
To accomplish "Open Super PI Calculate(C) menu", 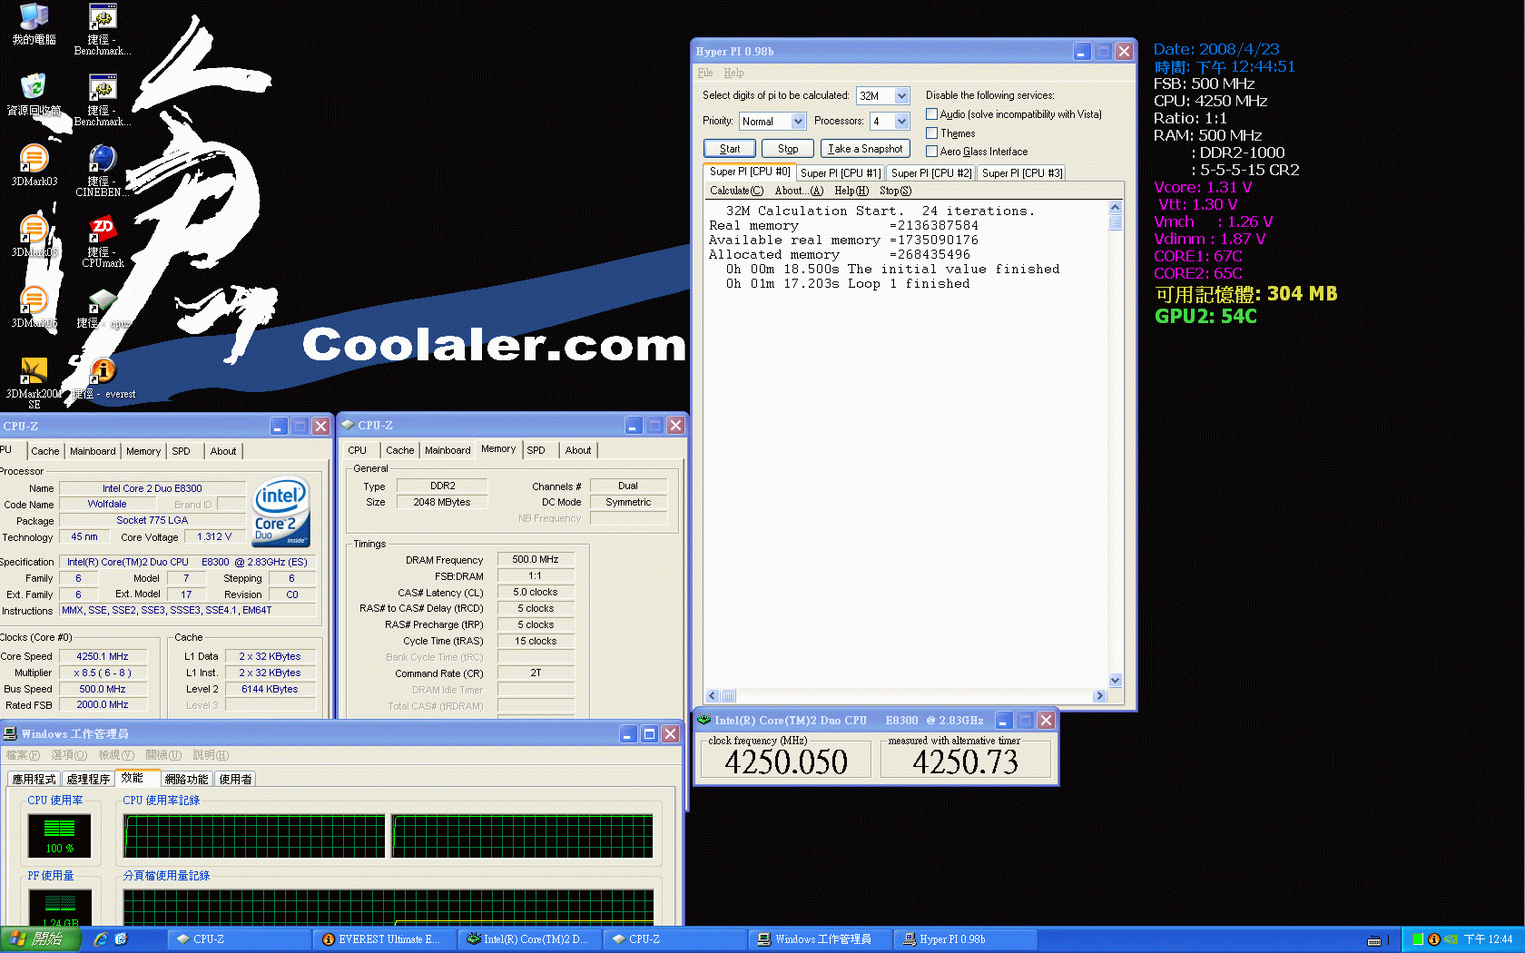I will click(x=736, y=191).
